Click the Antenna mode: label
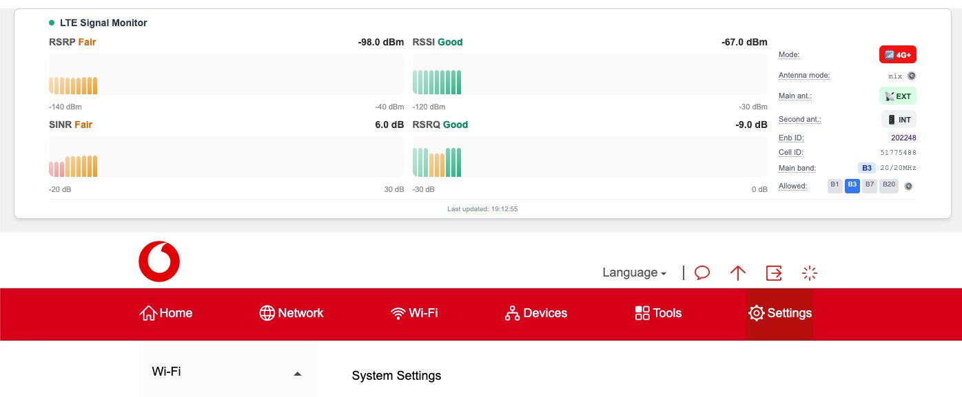962x397 pixels. pos(804,76)
